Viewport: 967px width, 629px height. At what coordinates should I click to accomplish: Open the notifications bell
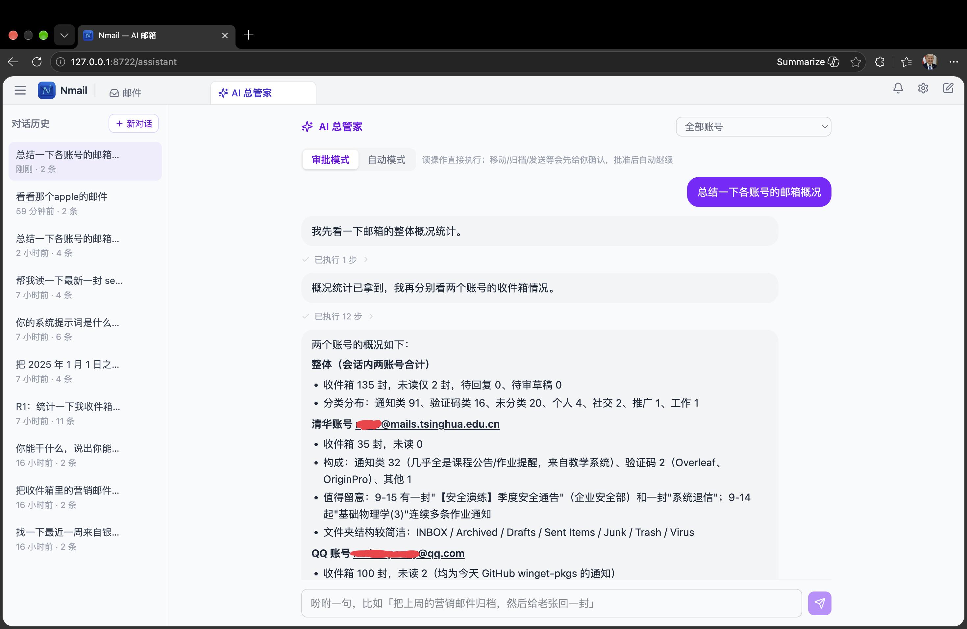(x=898, y=88)
